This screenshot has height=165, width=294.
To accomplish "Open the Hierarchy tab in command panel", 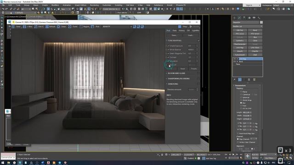I will [244, 18].
